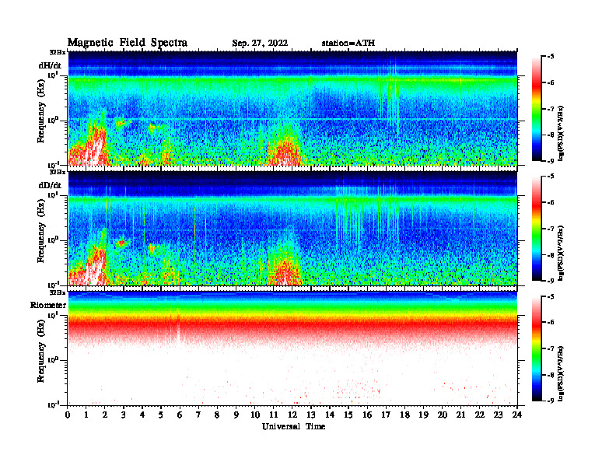Click hour 17 on the time axis
The width and height of the screenshot is (616, 476).
[386, 415]
